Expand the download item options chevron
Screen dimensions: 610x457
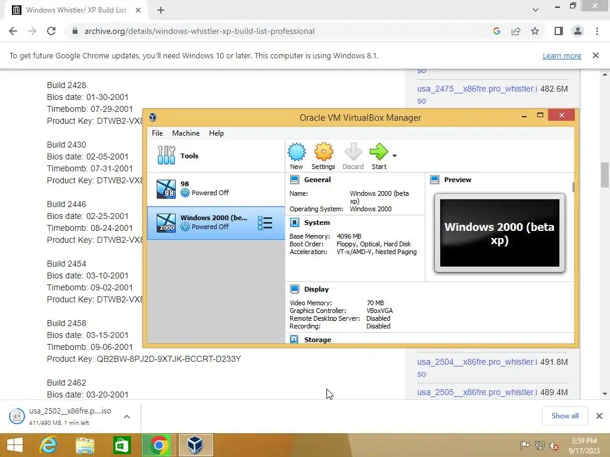(127, 416)
